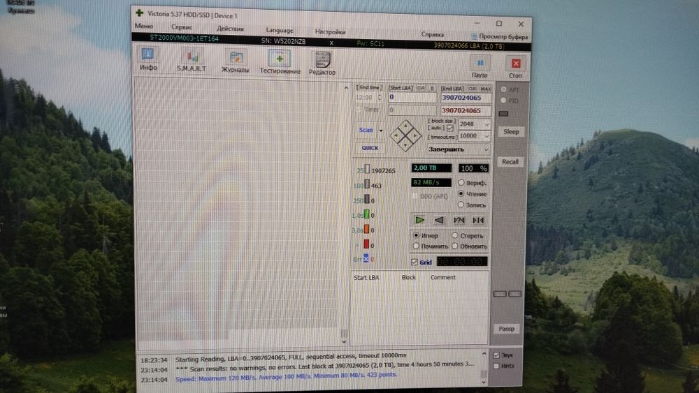This screenshot has height=393, width=699.
Task: Open the Language menu
Action: tap(280, 30)
